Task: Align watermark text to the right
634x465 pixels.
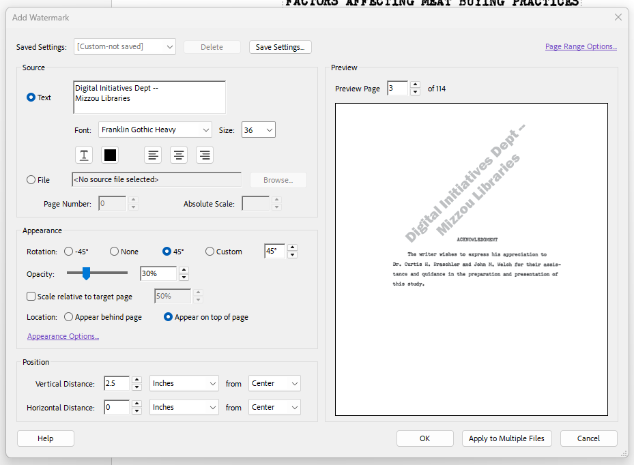Action: point(204,155)
